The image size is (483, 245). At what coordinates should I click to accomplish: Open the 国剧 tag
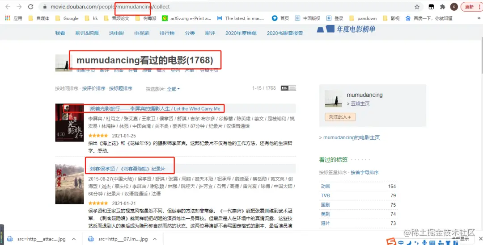[325, 205]
